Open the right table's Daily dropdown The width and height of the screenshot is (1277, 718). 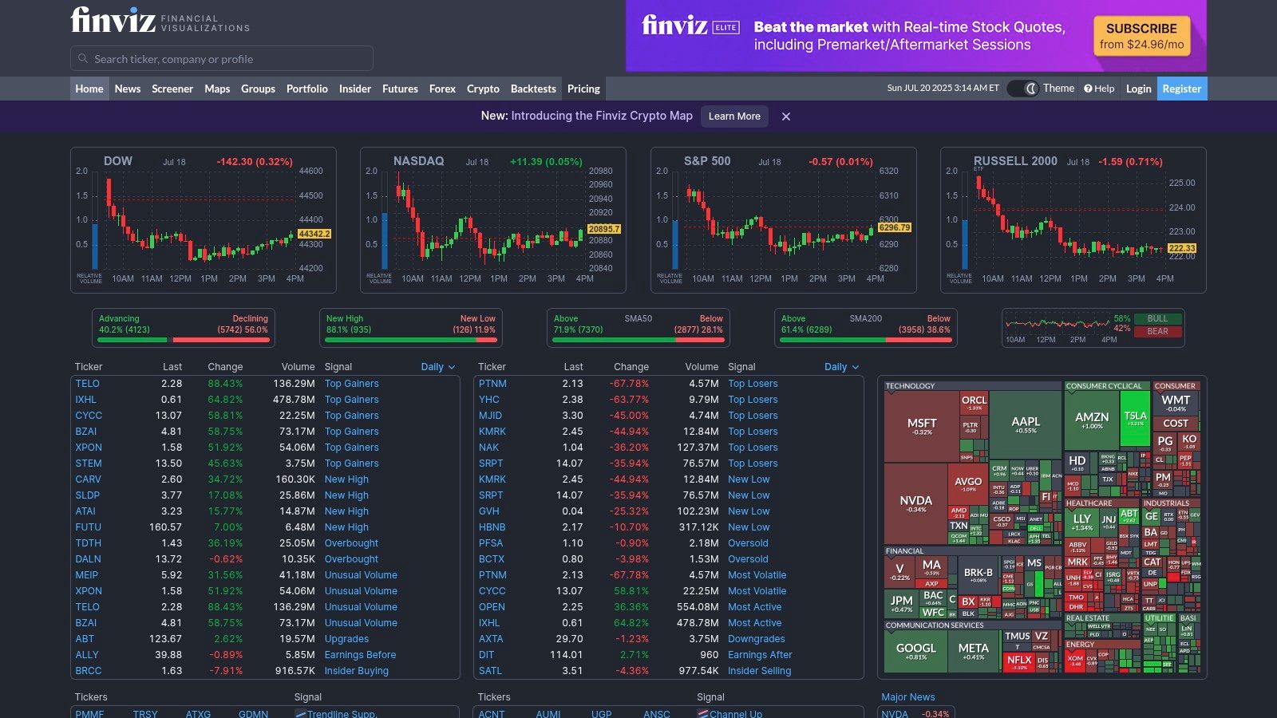point(841,367)
